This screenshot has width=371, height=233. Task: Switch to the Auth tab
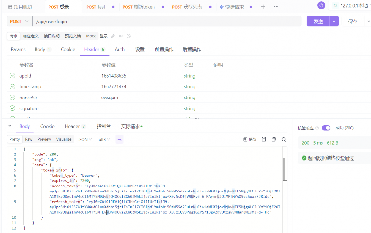point(120,49)
